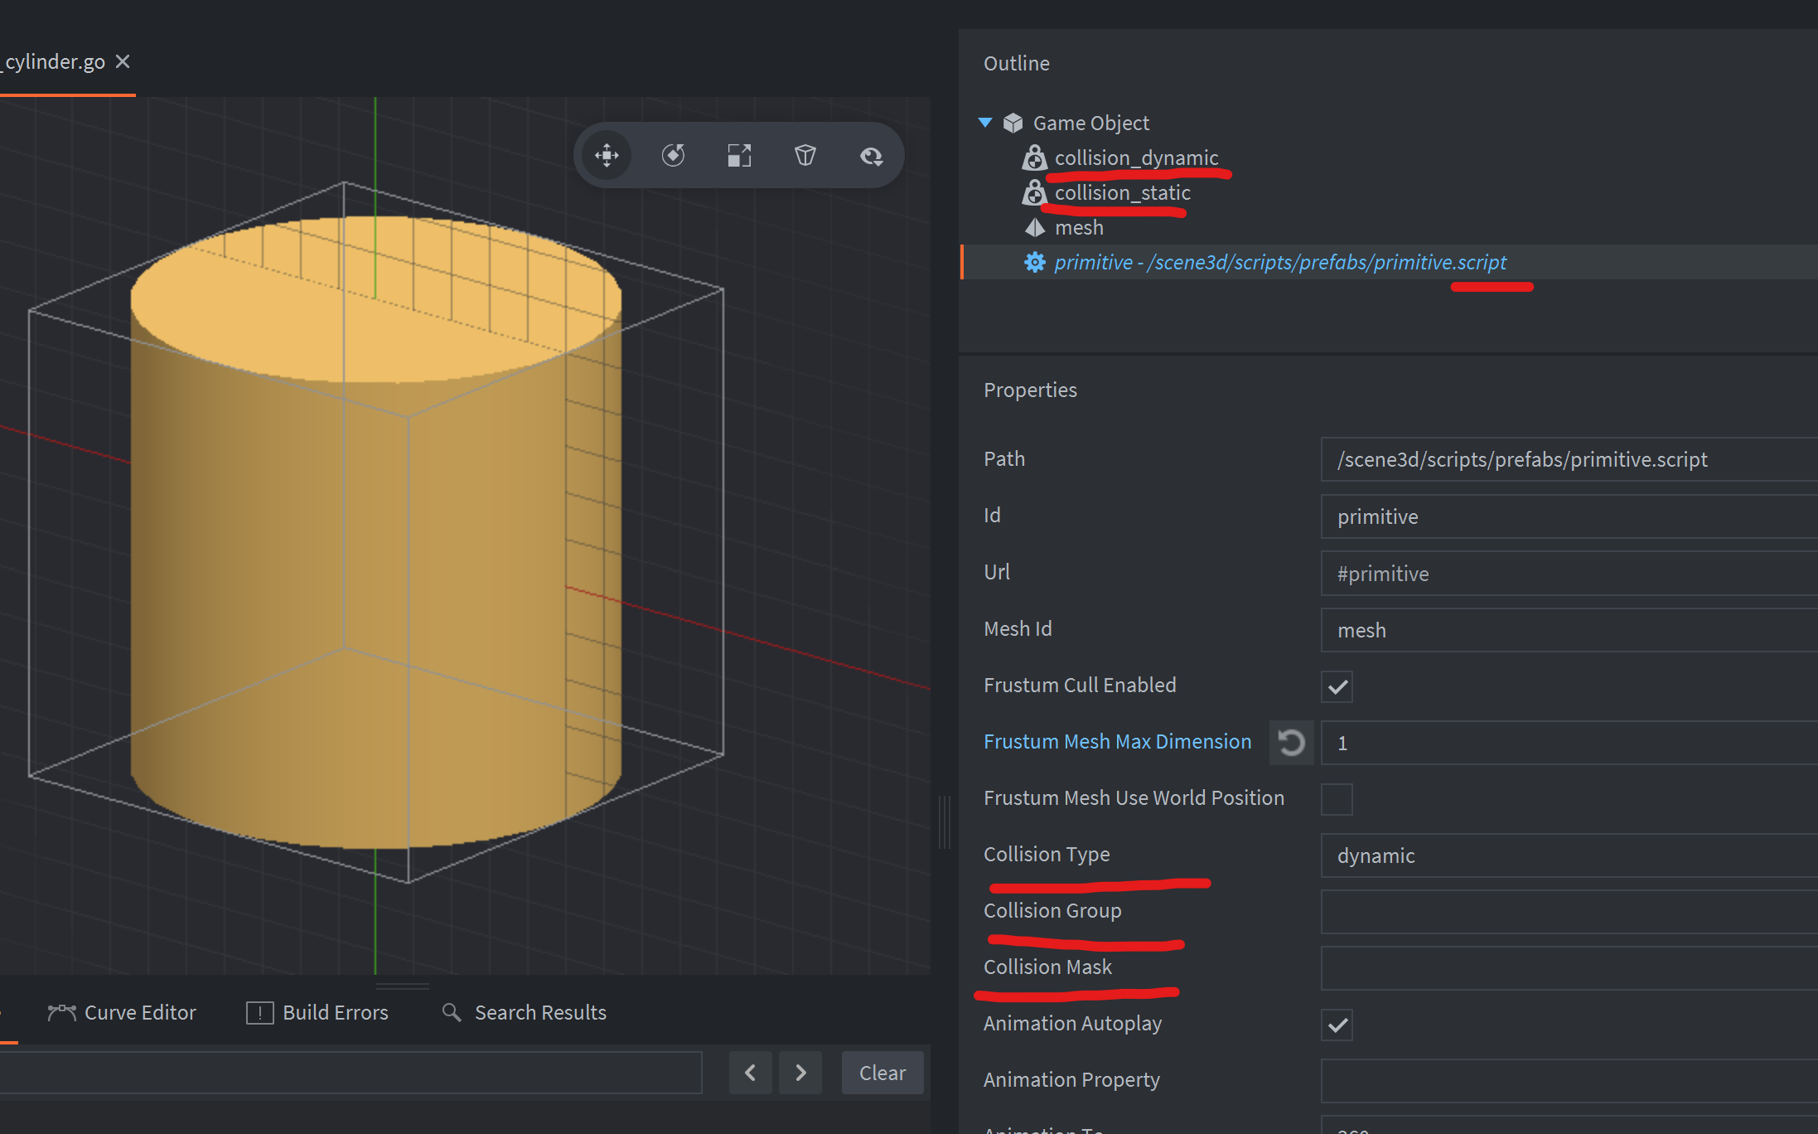This screenshot has width=1818, height=1134.
Task: Open the Collision Type dropdown showing dynamic
Action: pyautogui.click(x=1566, y=855)
